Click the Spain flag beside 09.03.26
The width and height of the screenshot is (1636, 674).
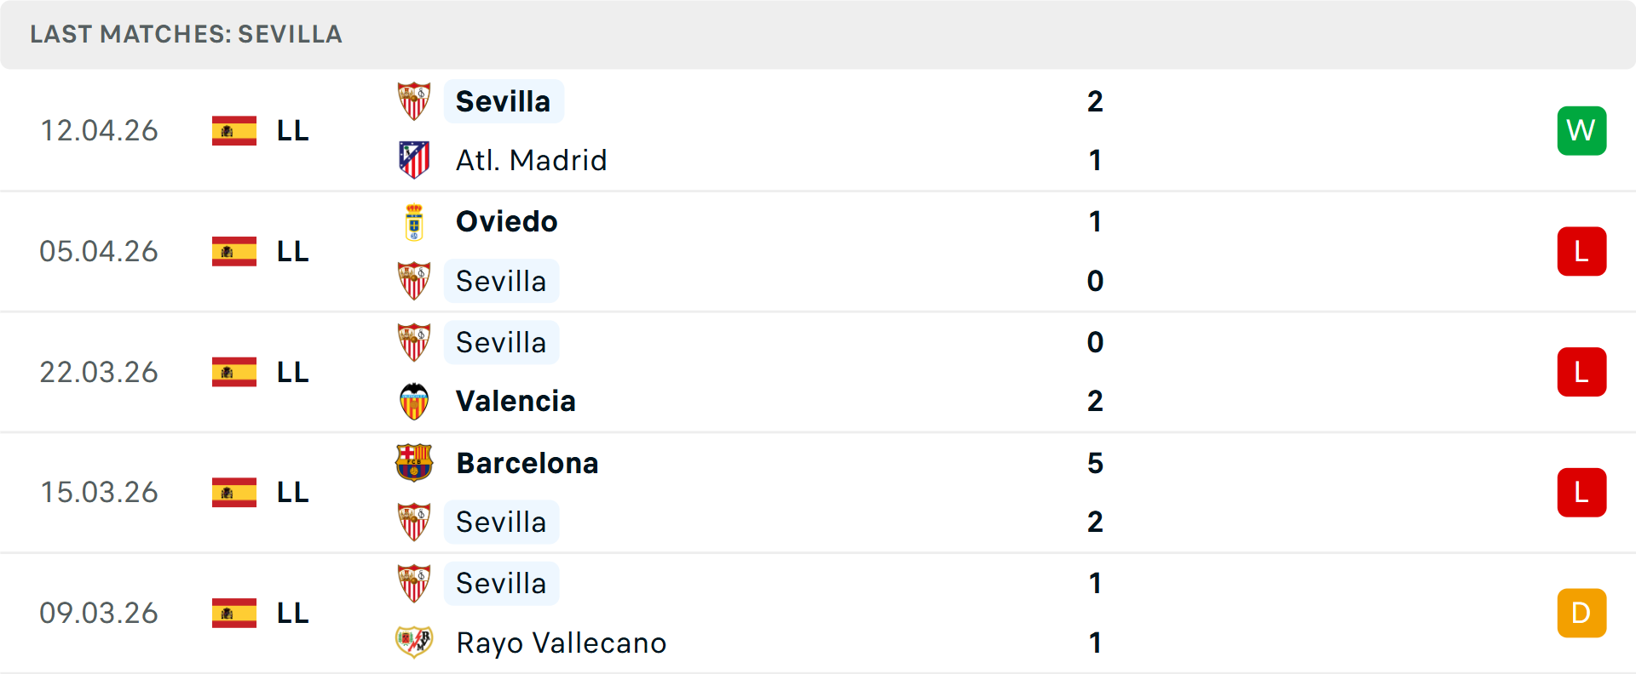click(233, 613)
